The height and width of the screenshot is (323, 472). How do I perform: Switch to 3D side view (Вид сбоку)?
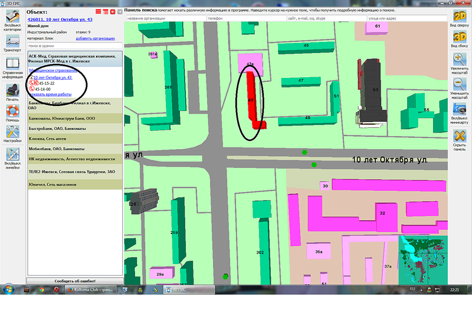[x=460, y=37]
